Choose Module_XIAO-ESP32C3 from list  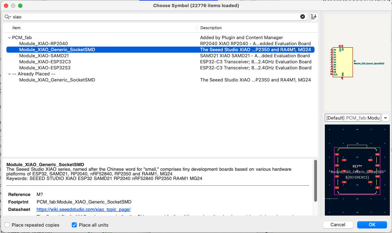(45, 62)
